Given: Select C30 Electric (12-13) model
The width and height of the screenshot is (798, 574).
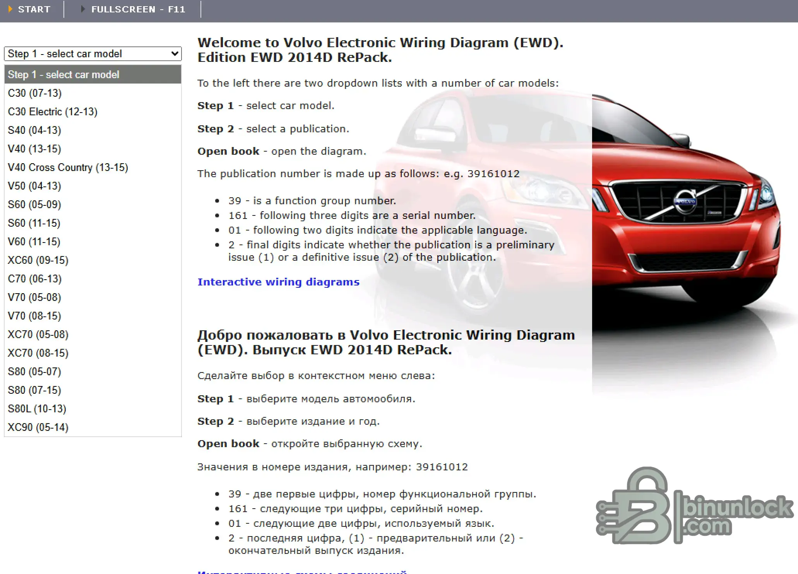Looking at the screenshot, I should (93, 111).
